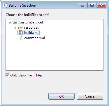Dismiss the dialog with Cancel button
109x106 pixels.
click(90, 96)
